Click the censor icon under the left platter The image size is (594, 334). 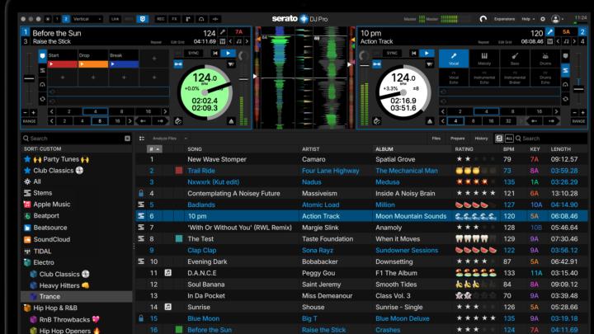(178, 121)
